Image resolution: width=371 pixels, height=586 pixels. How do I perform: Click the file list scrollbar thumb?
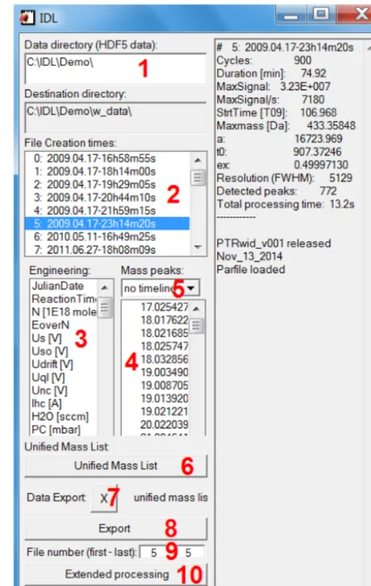[198, 177]
